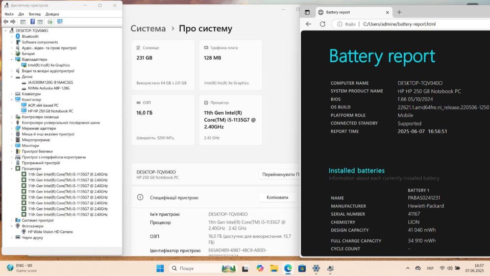Close the Battery report tab
This screenshot has height=276, width=490.
pos(387,13)
